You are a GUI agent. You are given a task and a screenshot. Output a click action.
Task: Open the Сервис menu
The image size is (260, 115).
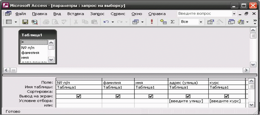(118, 14)
